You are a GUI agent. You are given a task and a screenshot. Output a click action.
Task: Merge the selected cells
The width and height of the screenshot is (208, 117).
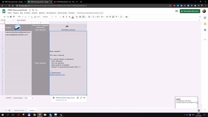[x=84, y=17]
